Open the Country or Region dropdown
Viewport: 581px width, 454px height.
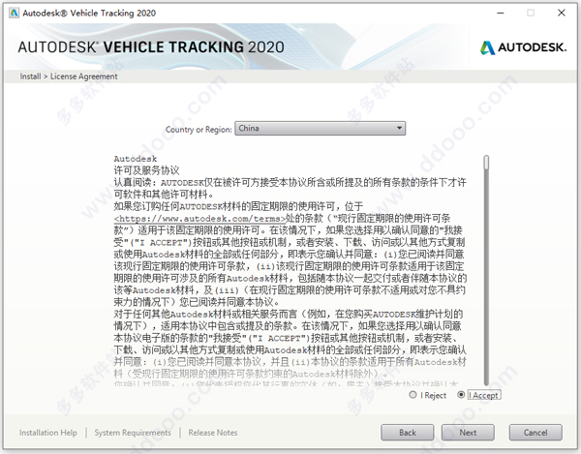(x=321, y=128)
